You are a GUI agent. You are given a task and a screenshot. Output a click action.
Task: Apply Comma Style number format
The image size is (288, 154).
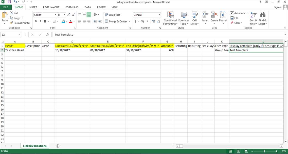pos(147,21)
